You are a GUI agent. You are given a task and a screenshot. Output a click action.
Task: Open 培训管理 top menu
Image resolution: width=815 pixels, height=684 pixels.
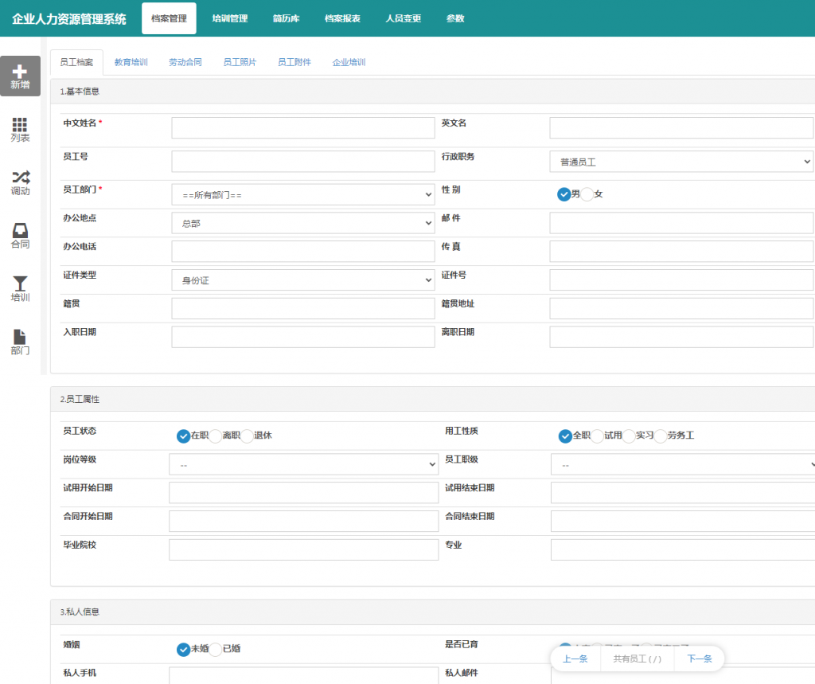tap(230, 18)
